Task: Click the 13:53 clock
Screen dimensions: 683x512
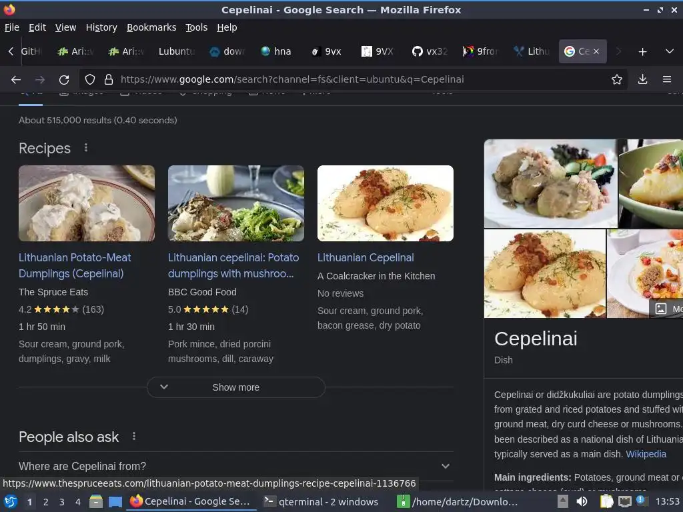Action: [x=667, y=502]
